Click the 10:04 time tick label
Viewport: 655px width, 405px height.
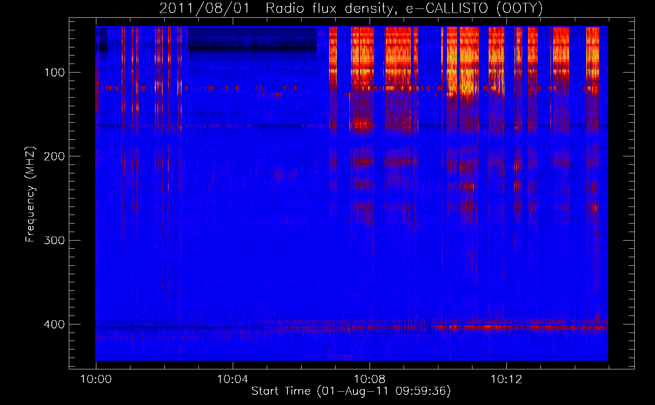(x=233, y=379)
